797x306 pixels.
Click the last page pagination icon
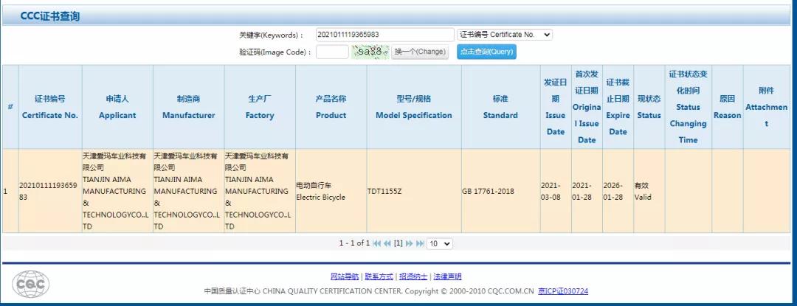[x=420, y=243]
